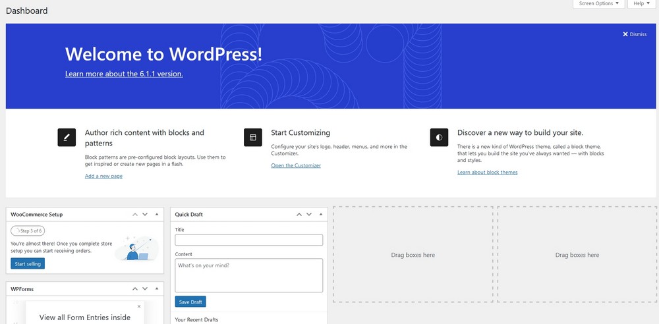Click 'Discover a new way to build your site.' heading

521,133
